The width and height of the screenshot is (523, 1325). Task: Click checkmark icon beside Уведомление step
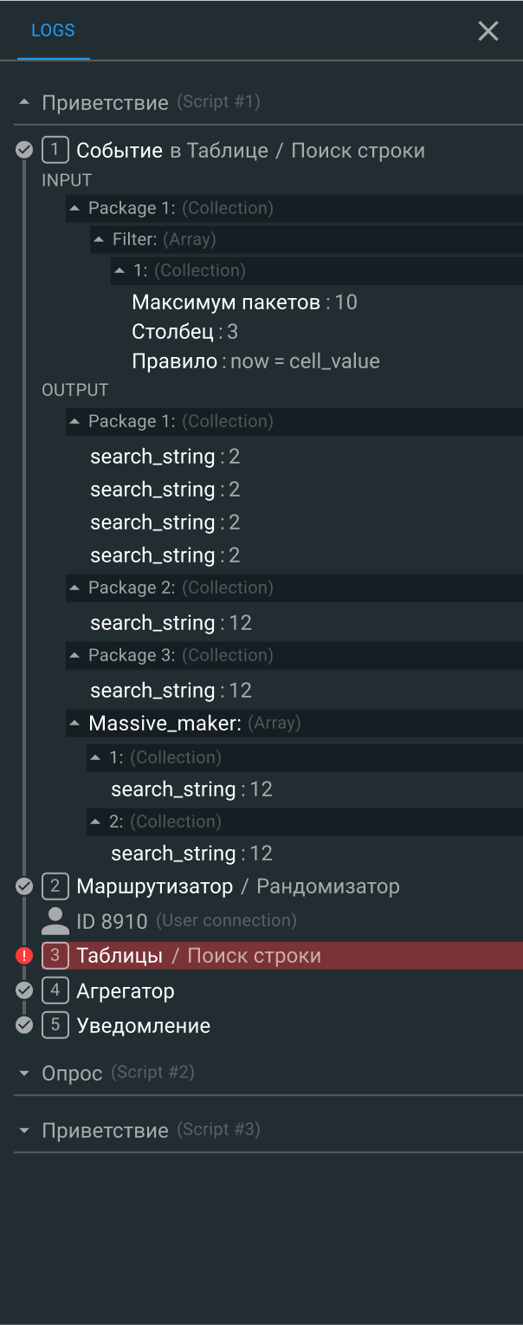pos(24,1025)
